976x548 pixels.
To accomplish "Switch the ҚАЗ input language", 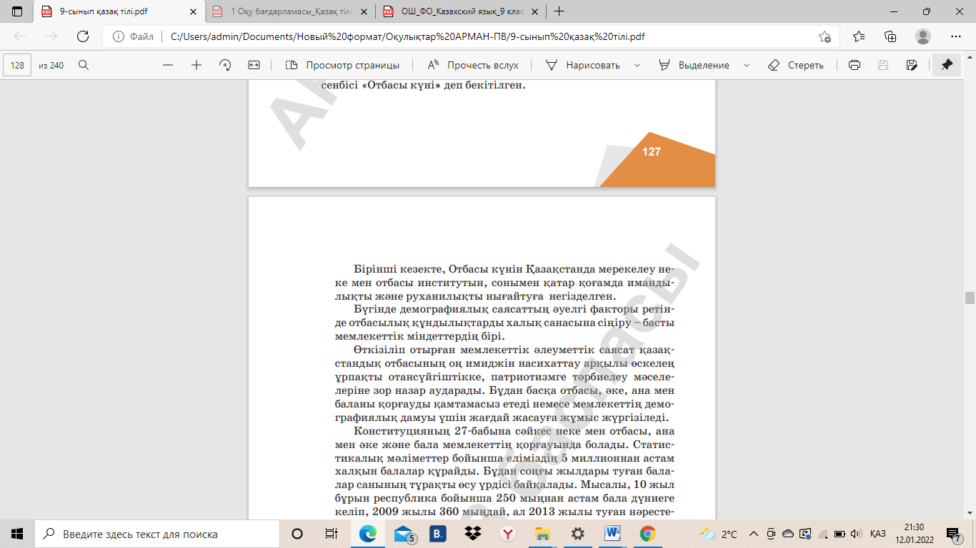I will [x=878, y=534].
